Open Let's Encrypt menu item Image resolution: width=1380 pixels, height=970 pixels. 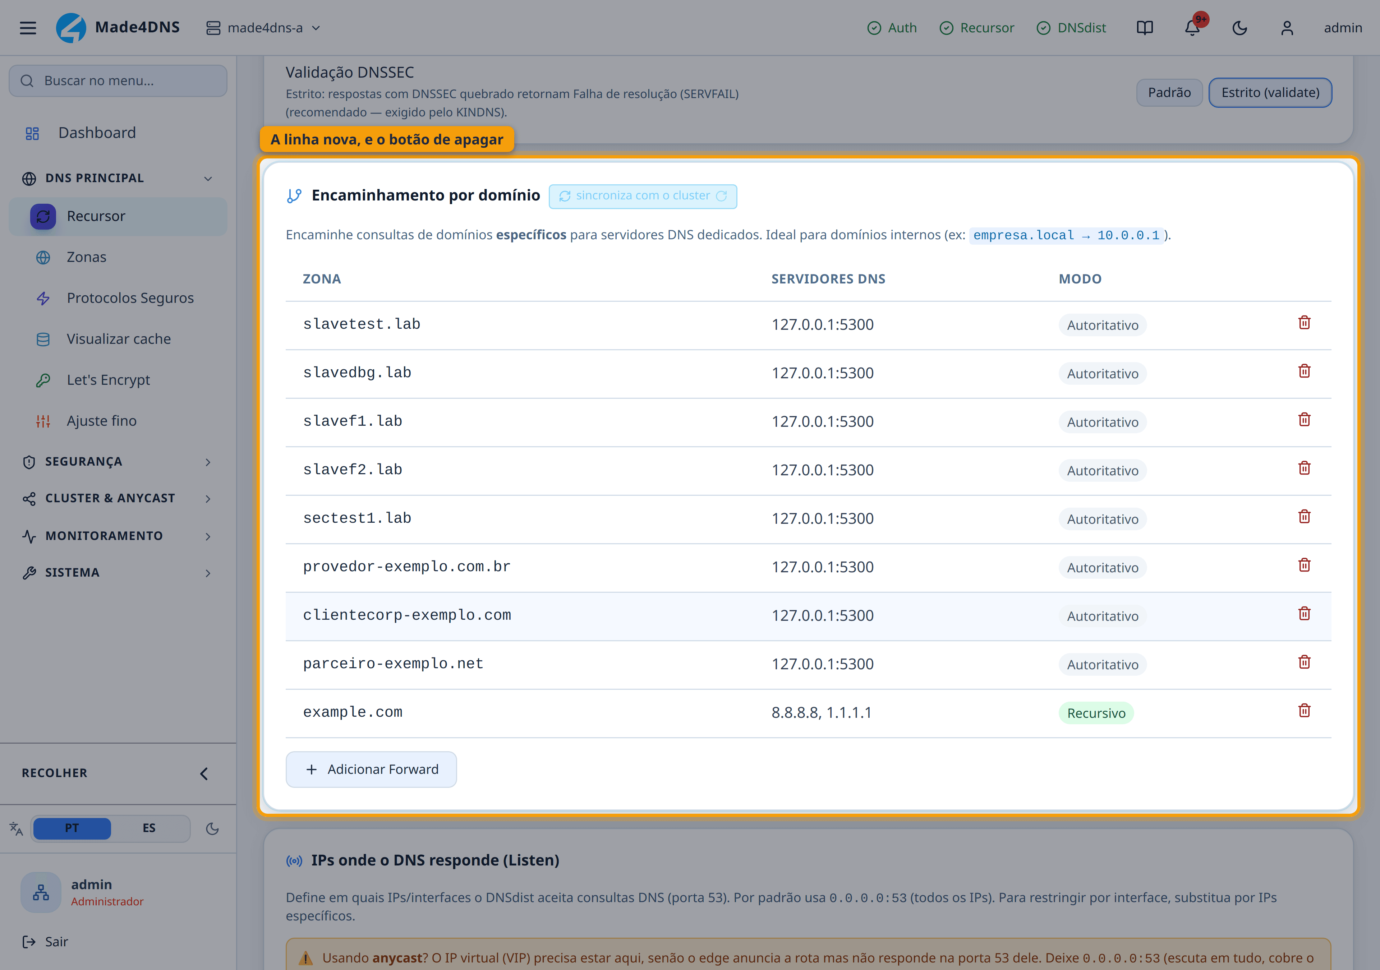[118, 380]
